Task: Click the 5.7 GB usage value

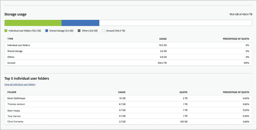Action: 122,110
